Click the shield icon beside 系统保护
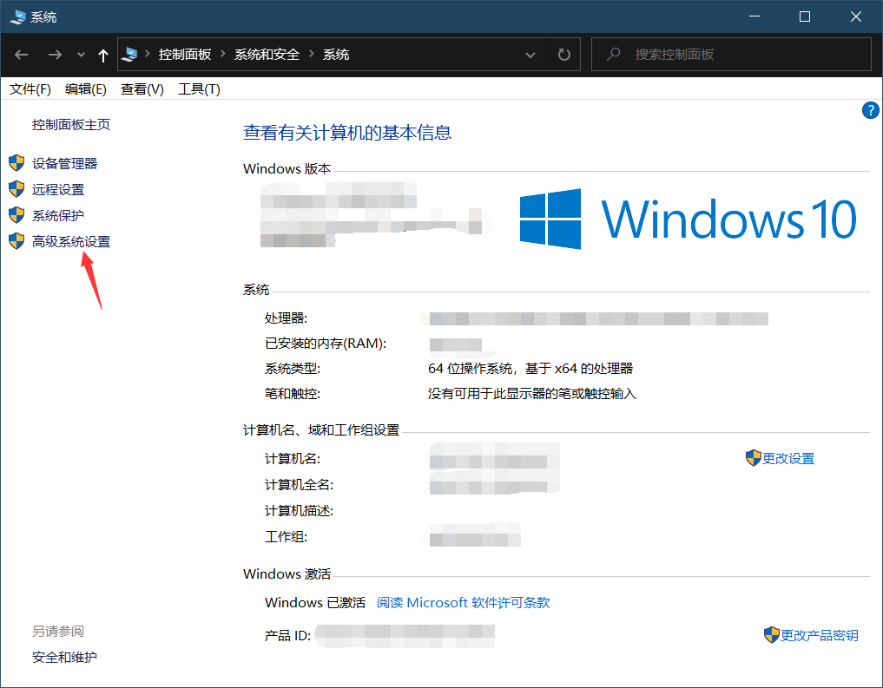883x688 pixels. tap(16, 215)
